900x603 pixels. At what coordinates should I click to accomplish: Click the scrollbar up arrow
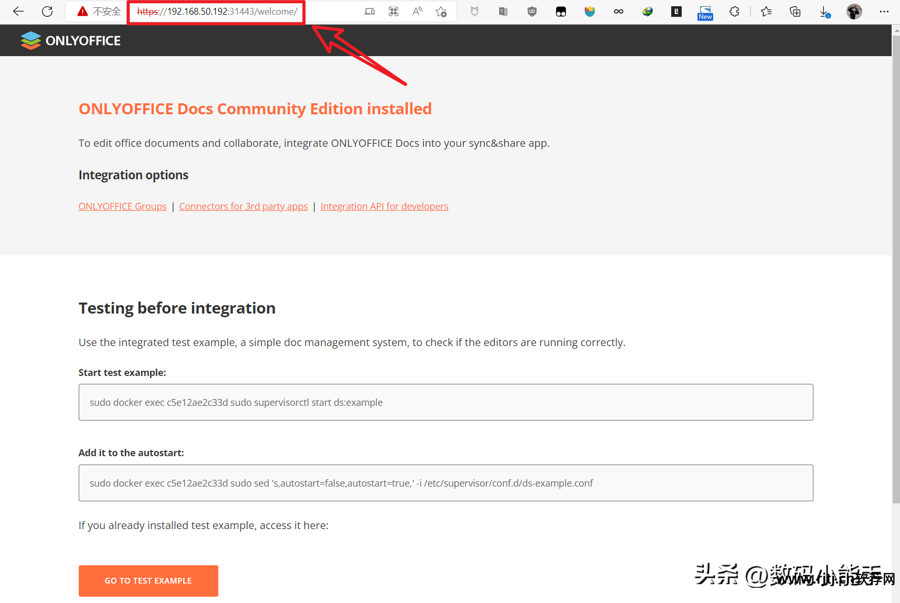(x=896, y=30)
